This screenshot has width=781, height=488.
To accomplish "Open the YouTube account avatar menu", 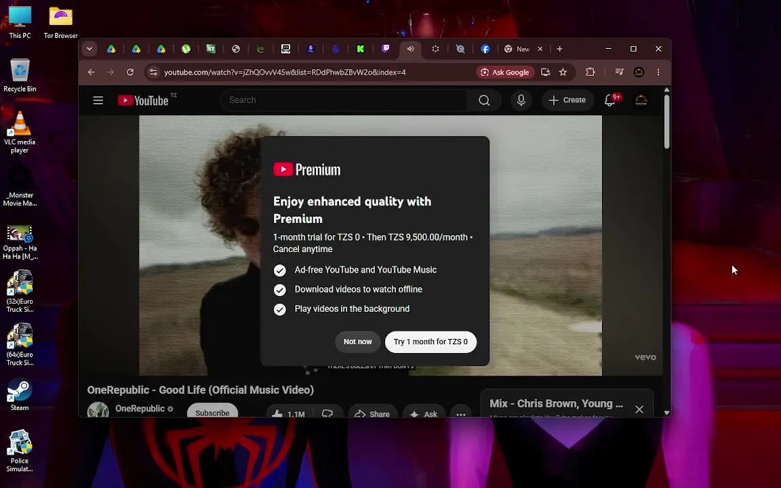I will pos(641,100).
